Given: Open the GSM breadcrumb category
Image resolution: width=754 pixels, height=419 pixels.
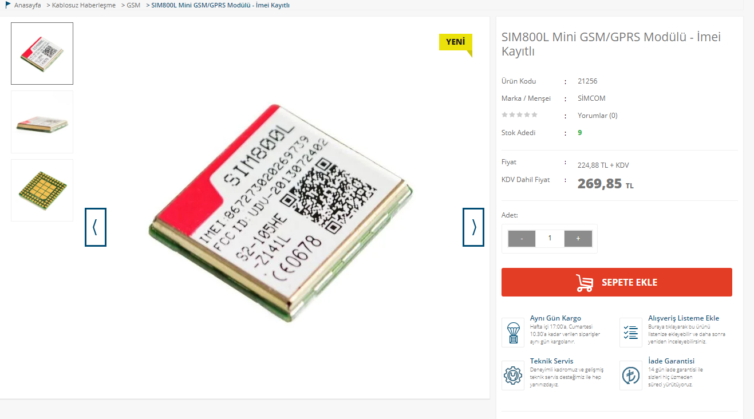Looking at the screenshot, I should click(133, 5).
